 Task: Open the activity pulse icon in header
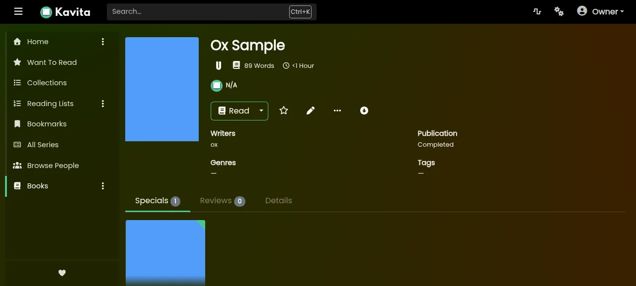[x=537, y=11]
